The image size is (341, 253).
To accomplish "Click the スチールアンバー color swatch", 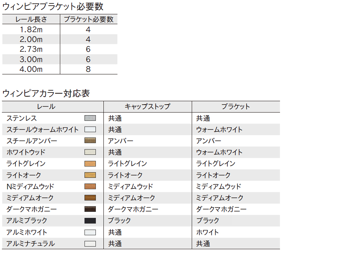I will pos(90,141).
